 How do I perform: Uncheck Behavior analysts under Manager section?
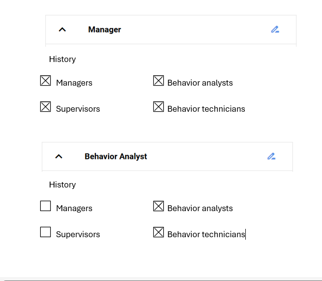(x=158, y=81)
